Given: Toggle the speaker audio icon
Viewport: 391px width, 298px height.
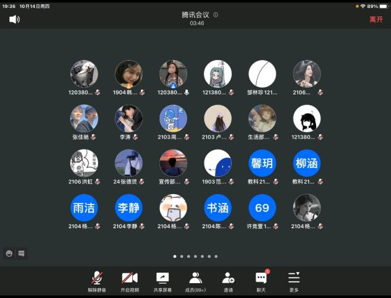Looking at the screenshot, I should point(15,19).
